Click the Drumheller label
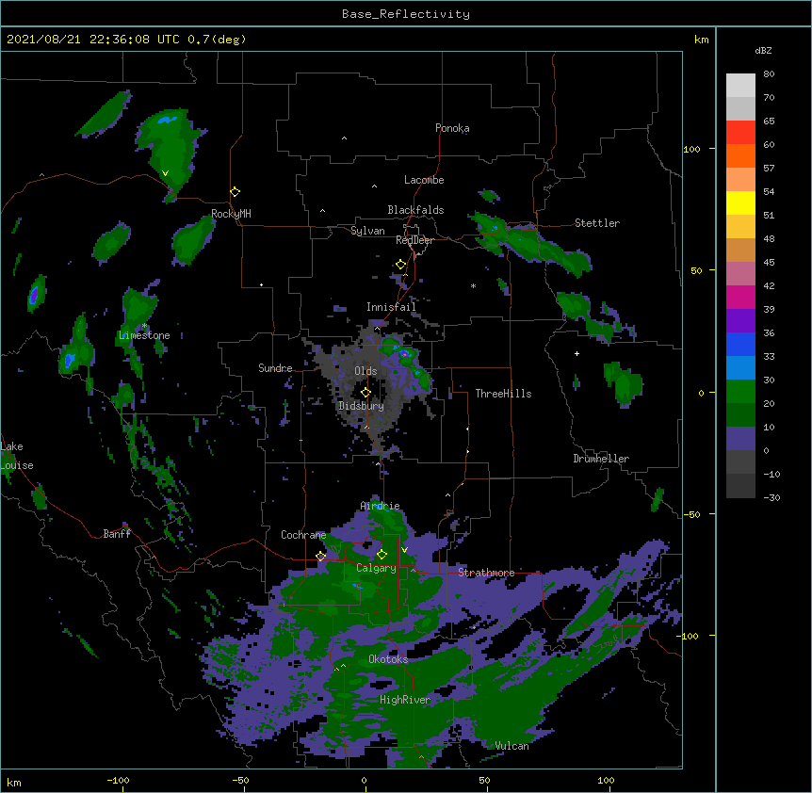 point(601,459)
